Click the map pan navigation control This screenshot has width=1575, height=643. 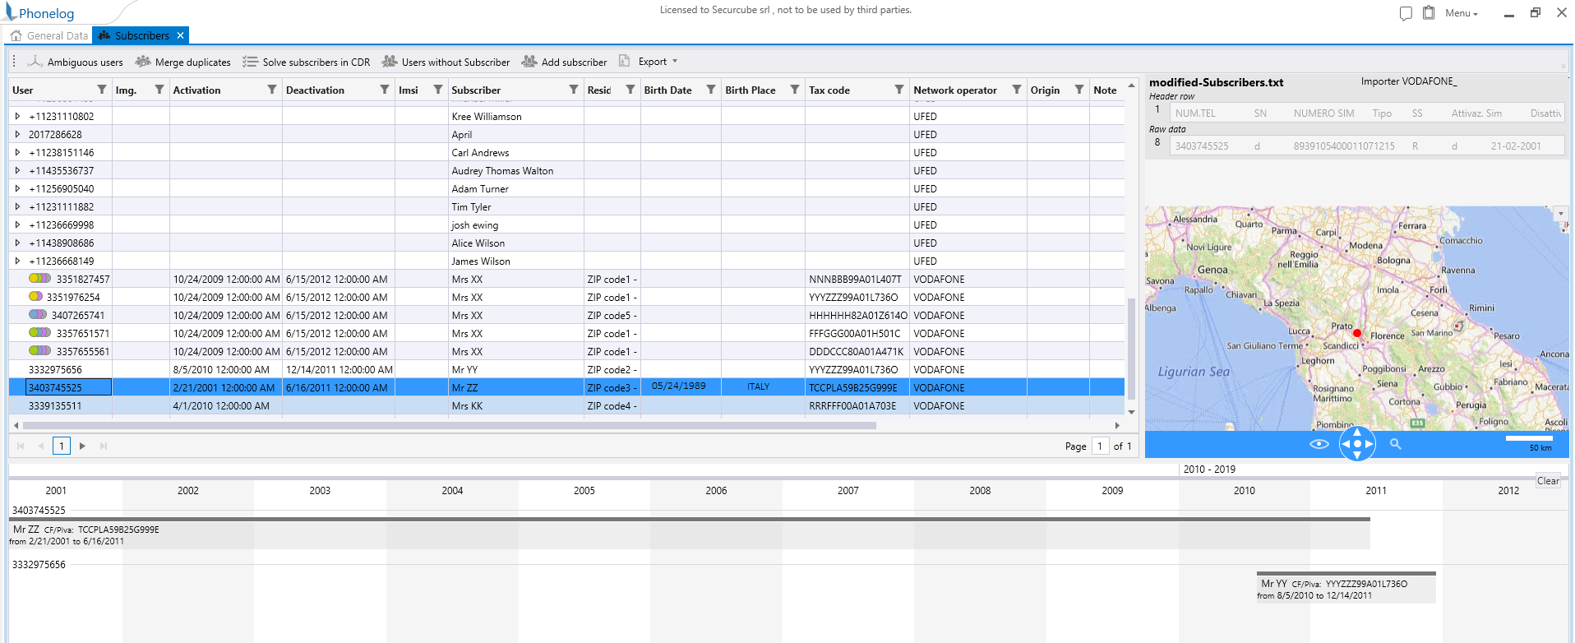point(1357,444)
